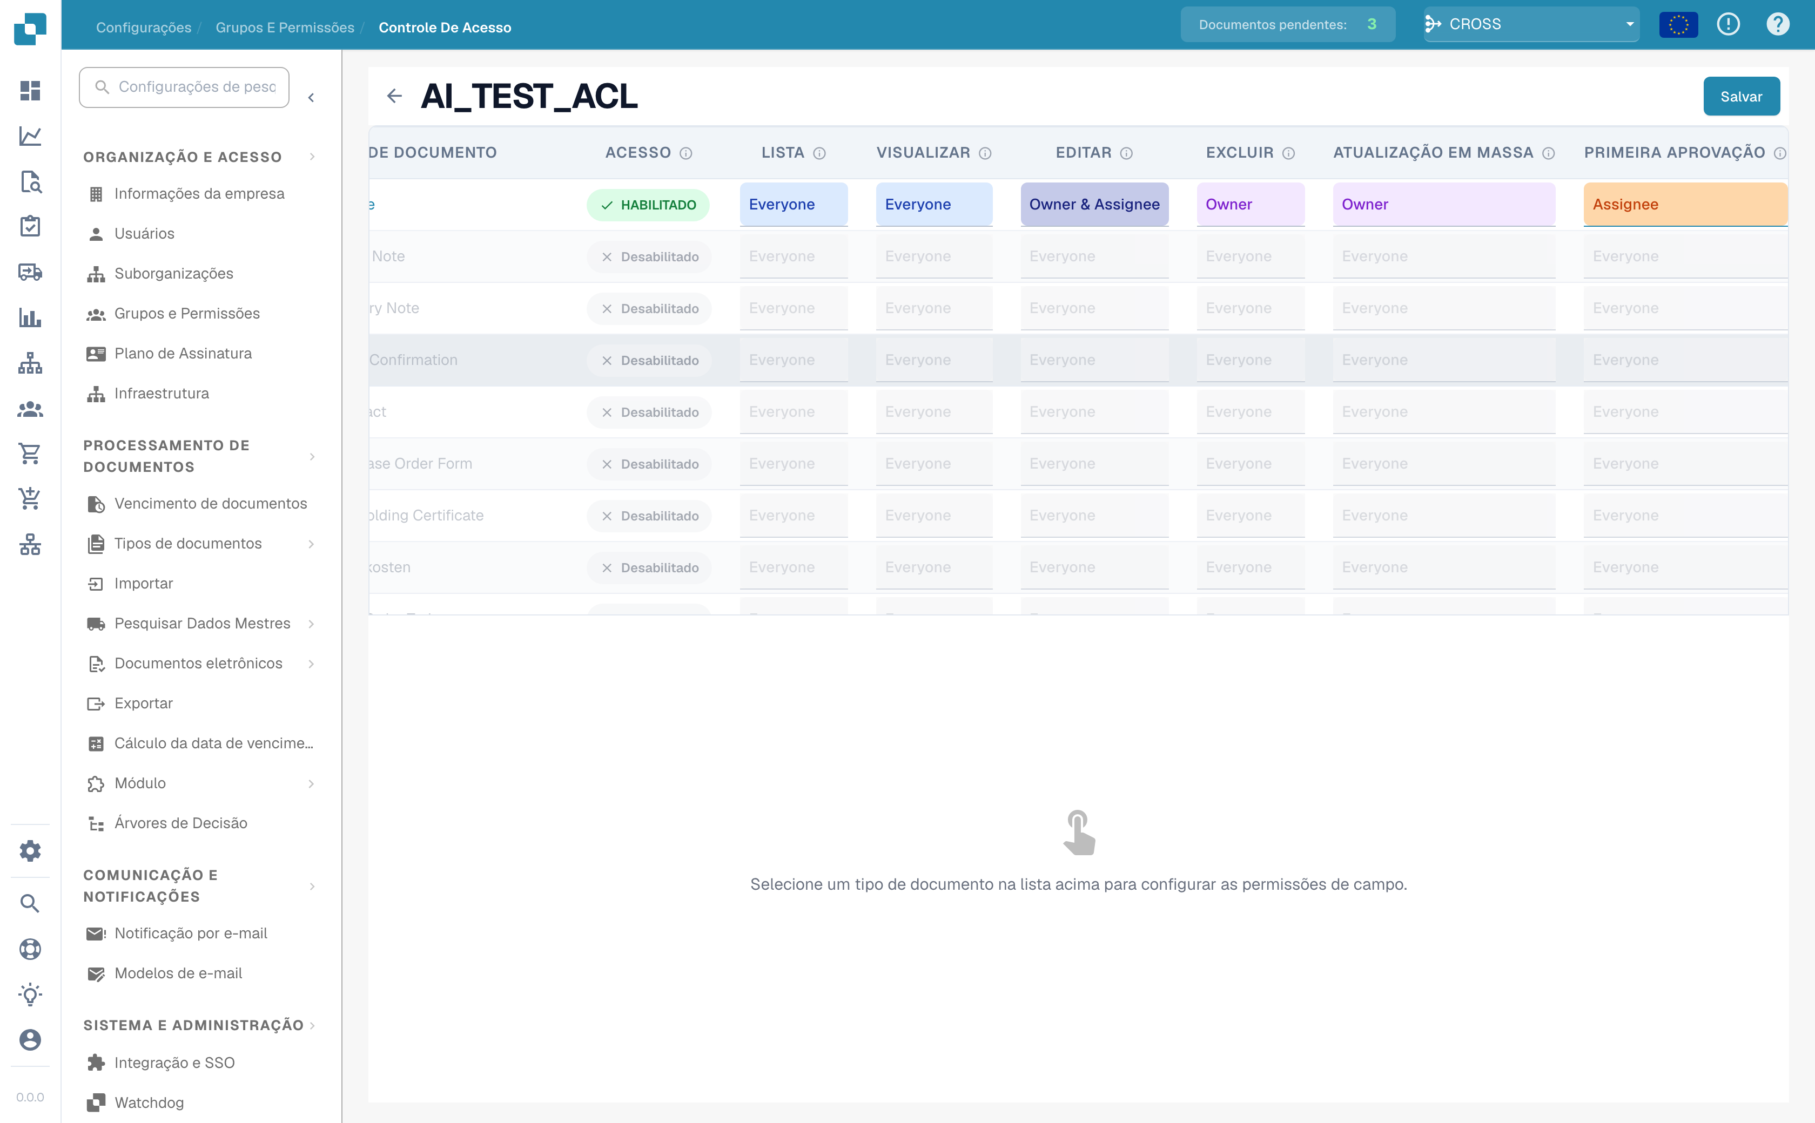Image resolution: width=1815 pixels, height=1123 pixels.
Task: Show info tooltip icon for Acesso column
Action: coord(685,153)
